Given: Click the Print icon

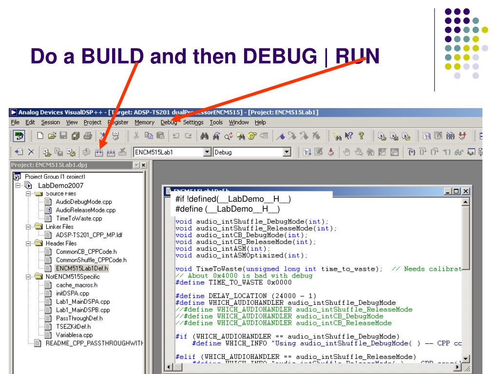Looking at the screenshot, I should 88,136.
